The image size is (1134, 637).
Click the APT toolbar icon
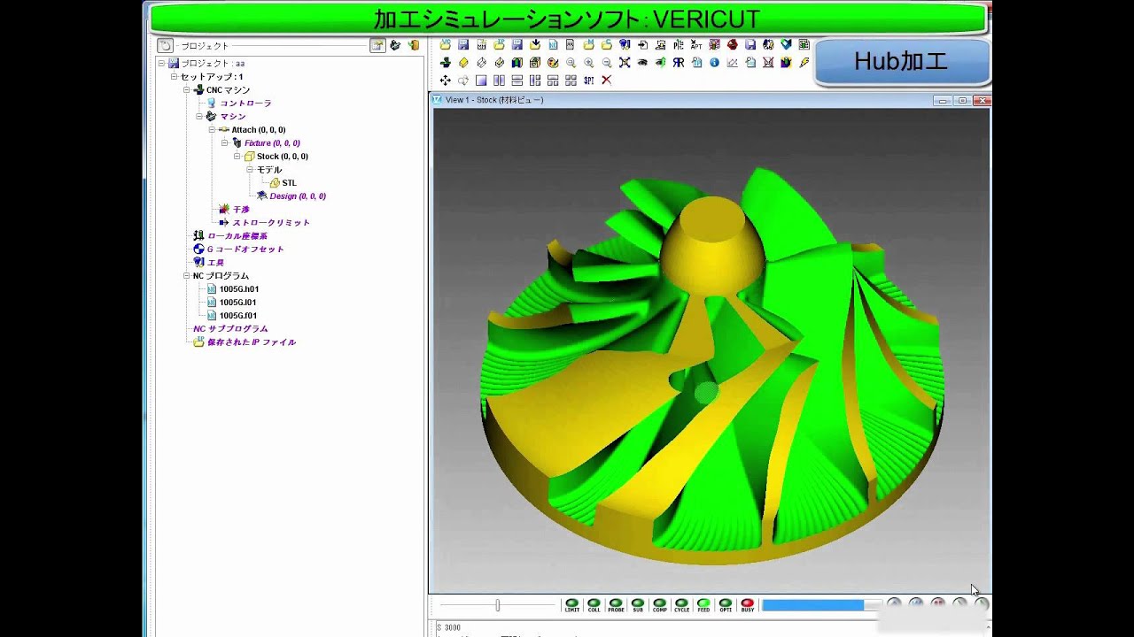pyautogui.click(x=696, y=44)
